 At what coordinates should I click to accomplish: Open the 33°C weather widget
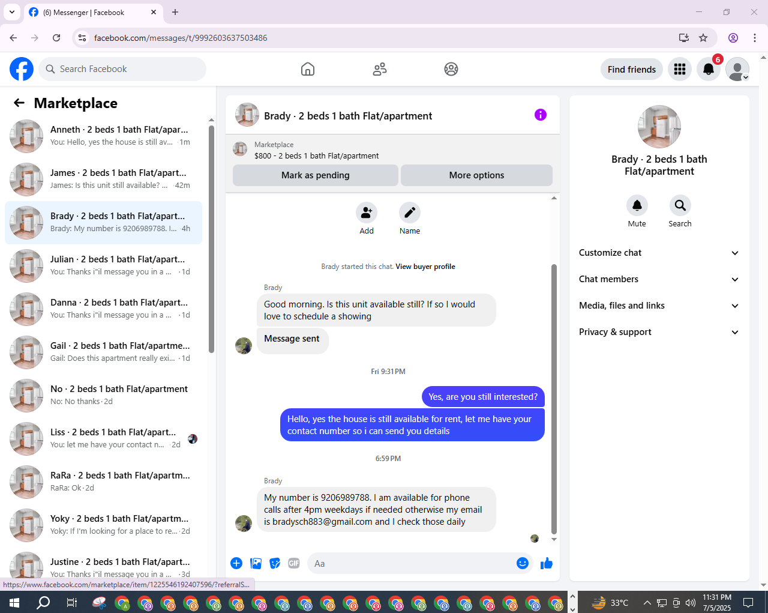(610, 602)
